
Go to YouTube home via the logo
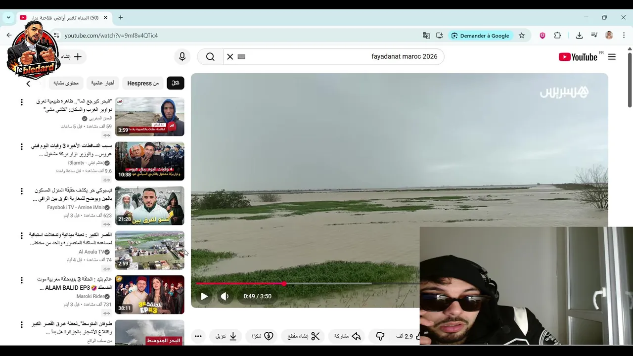(x=578, y=57)
